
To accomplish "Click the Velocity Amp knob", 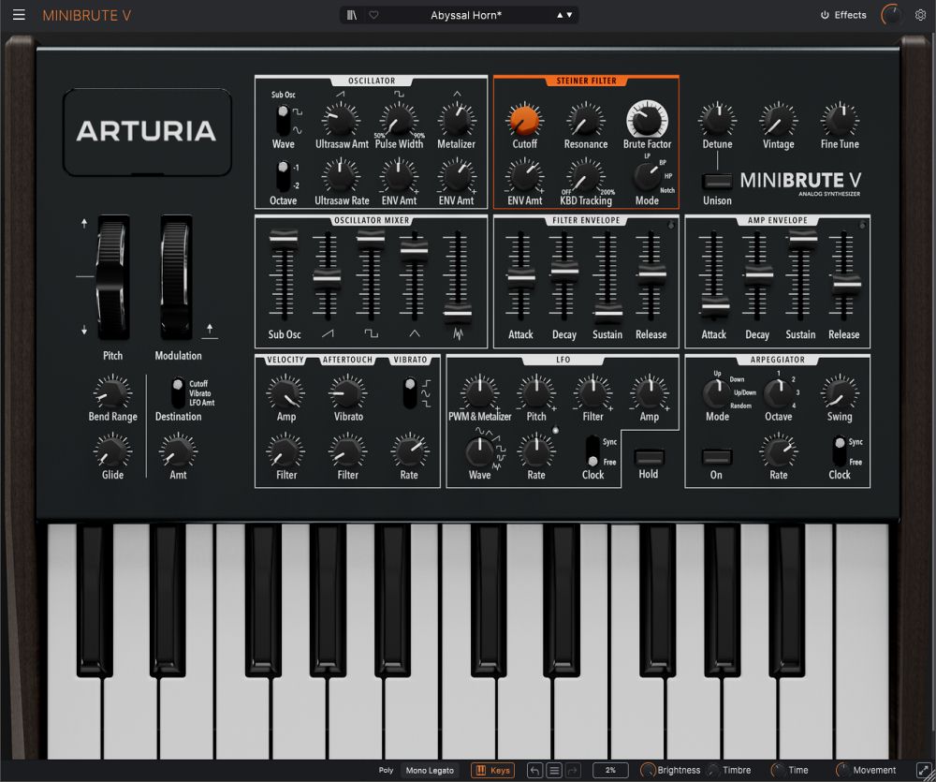I will (285, 392).
